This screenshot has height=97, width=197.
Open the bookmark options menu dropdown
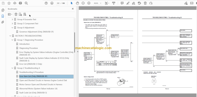[x=10, y=14]
